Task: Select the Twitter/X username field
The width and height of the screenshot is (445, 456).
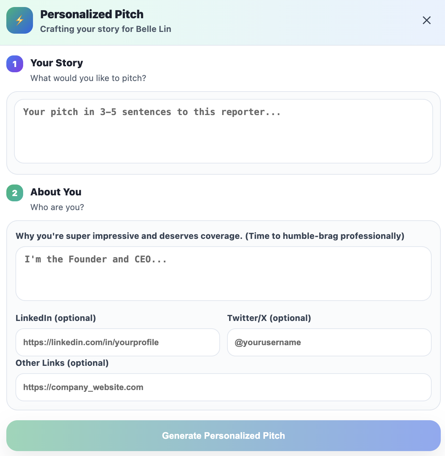Action: pos(329,342)
